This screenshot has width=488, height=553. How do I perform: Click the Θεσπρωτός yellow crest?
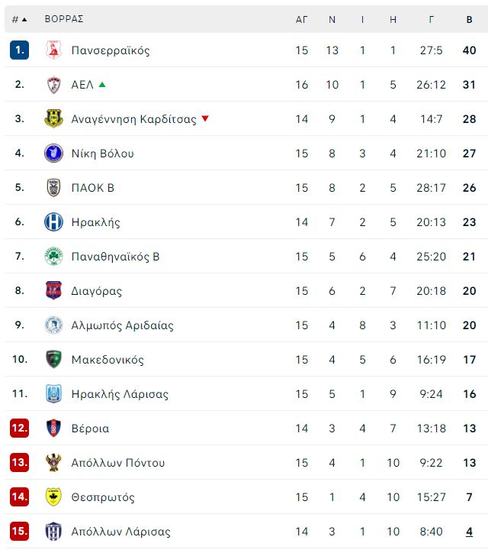click(x=53, y=497)
